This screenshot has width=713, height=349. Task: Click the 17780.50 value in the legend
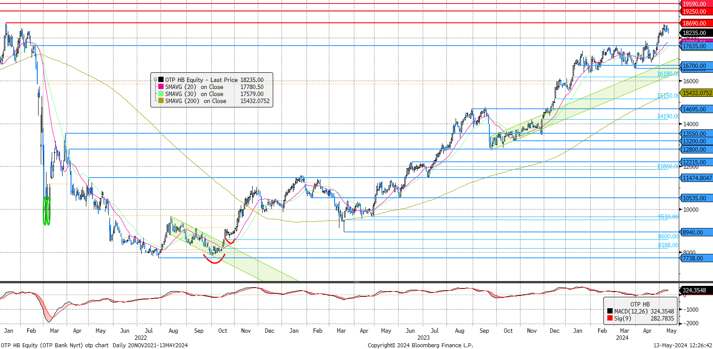(252, 87)
